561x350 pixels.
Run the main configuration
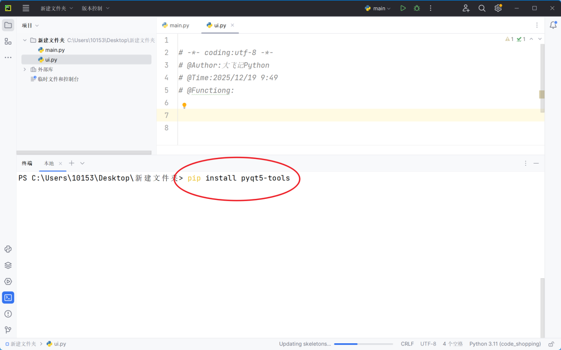pyautogui.click(x=403, y=8)
